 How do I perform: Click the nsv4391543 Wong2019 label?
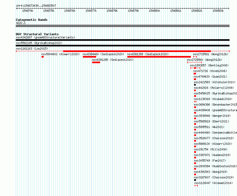(x=211, y=172)
